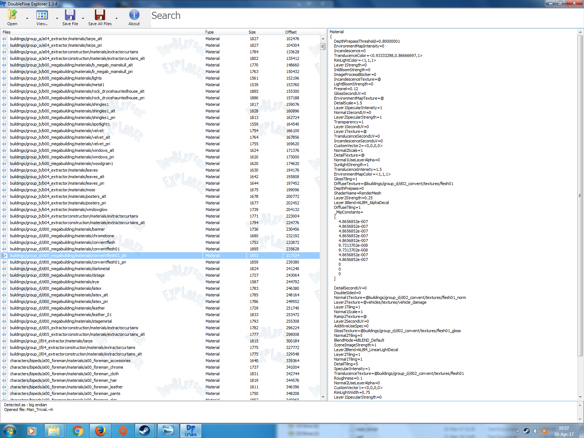
Task: Expand the Open button dropdown arrow
Action: 27,18
